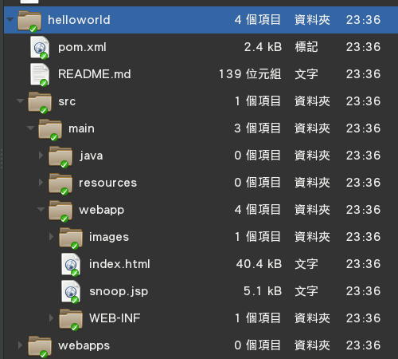Collapse the src folder

click(x=20, y=101)
